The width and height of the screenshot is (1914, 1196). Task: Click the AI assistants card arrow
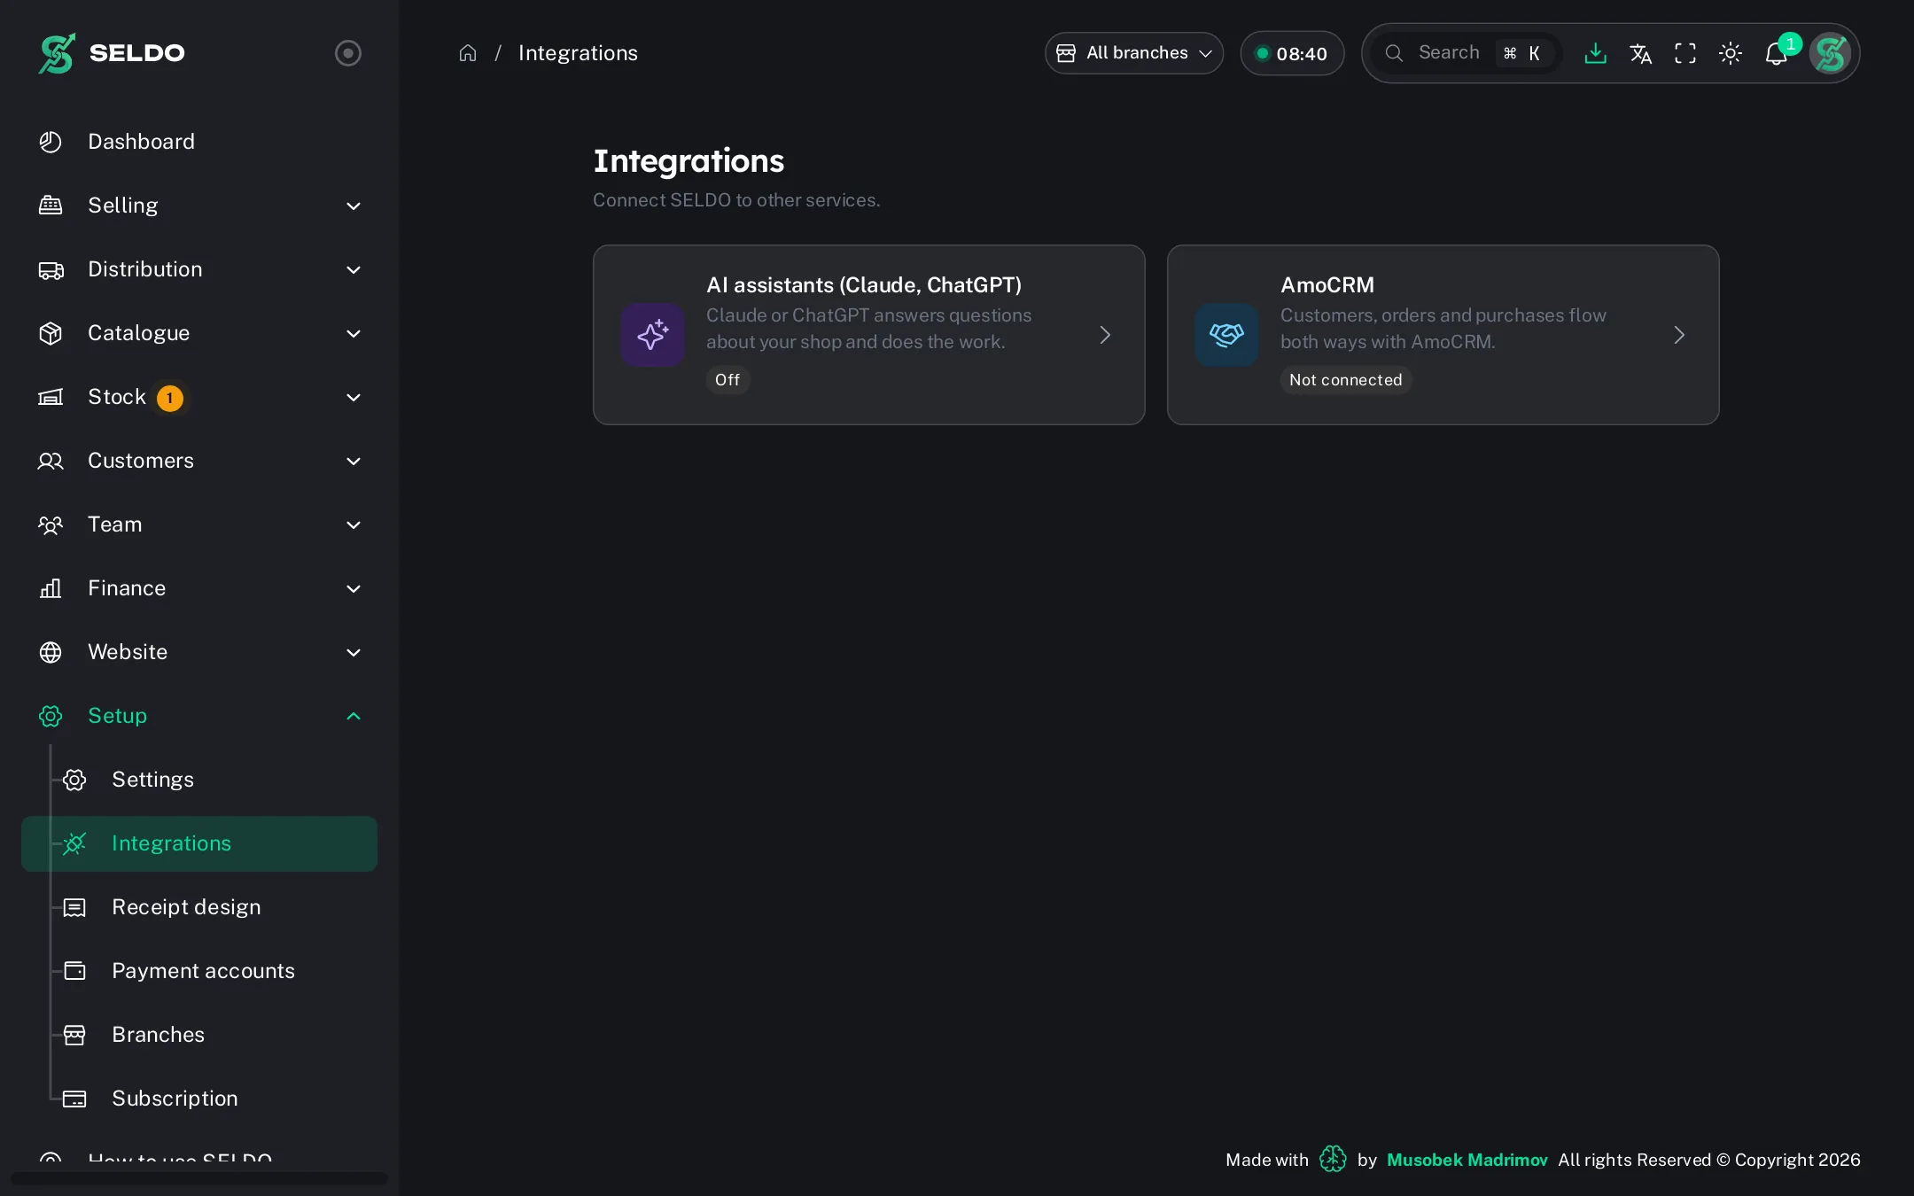tap(1105, 335)
